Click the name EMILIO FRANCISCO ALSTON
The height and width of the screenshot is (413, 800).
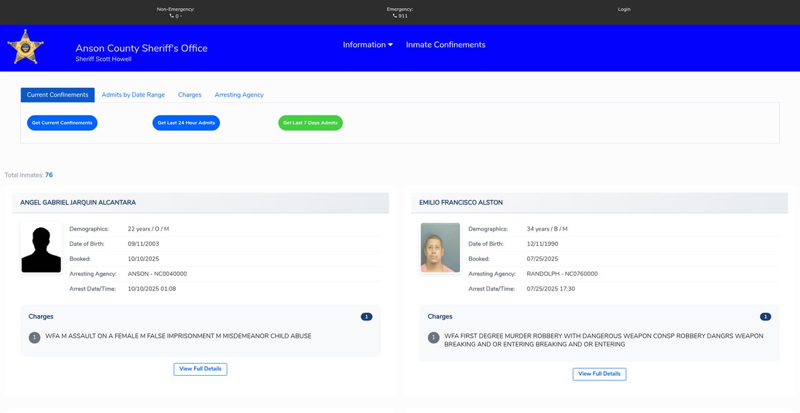tap(461, 203)
